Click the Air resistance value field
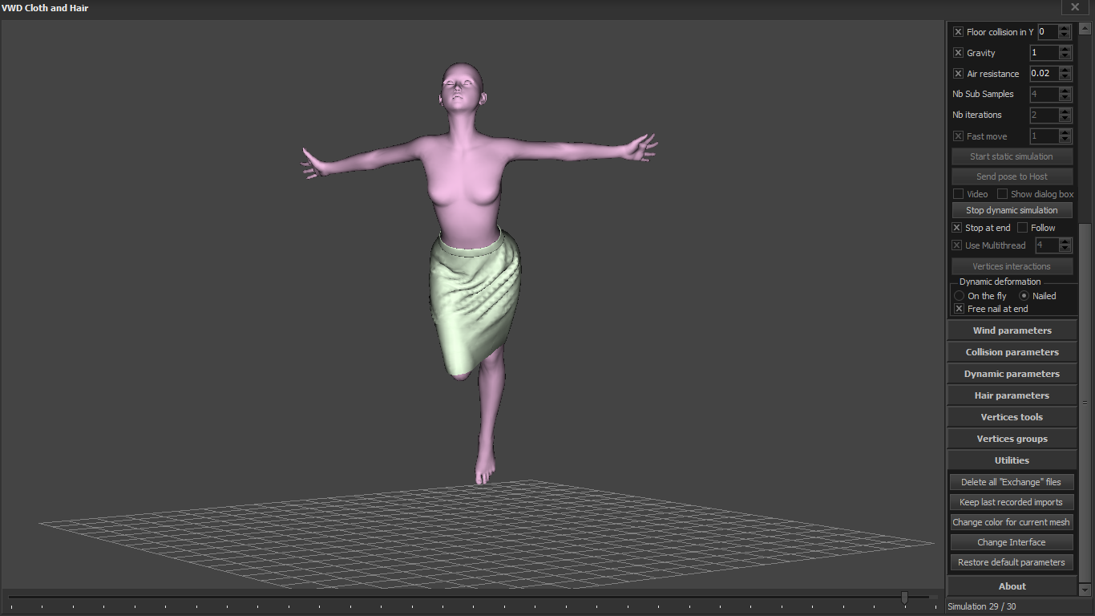Viewport: 1095px width, 616px height. click(1044, 74)
